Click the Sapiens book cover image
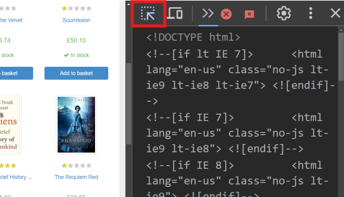 tap(9, 125)
